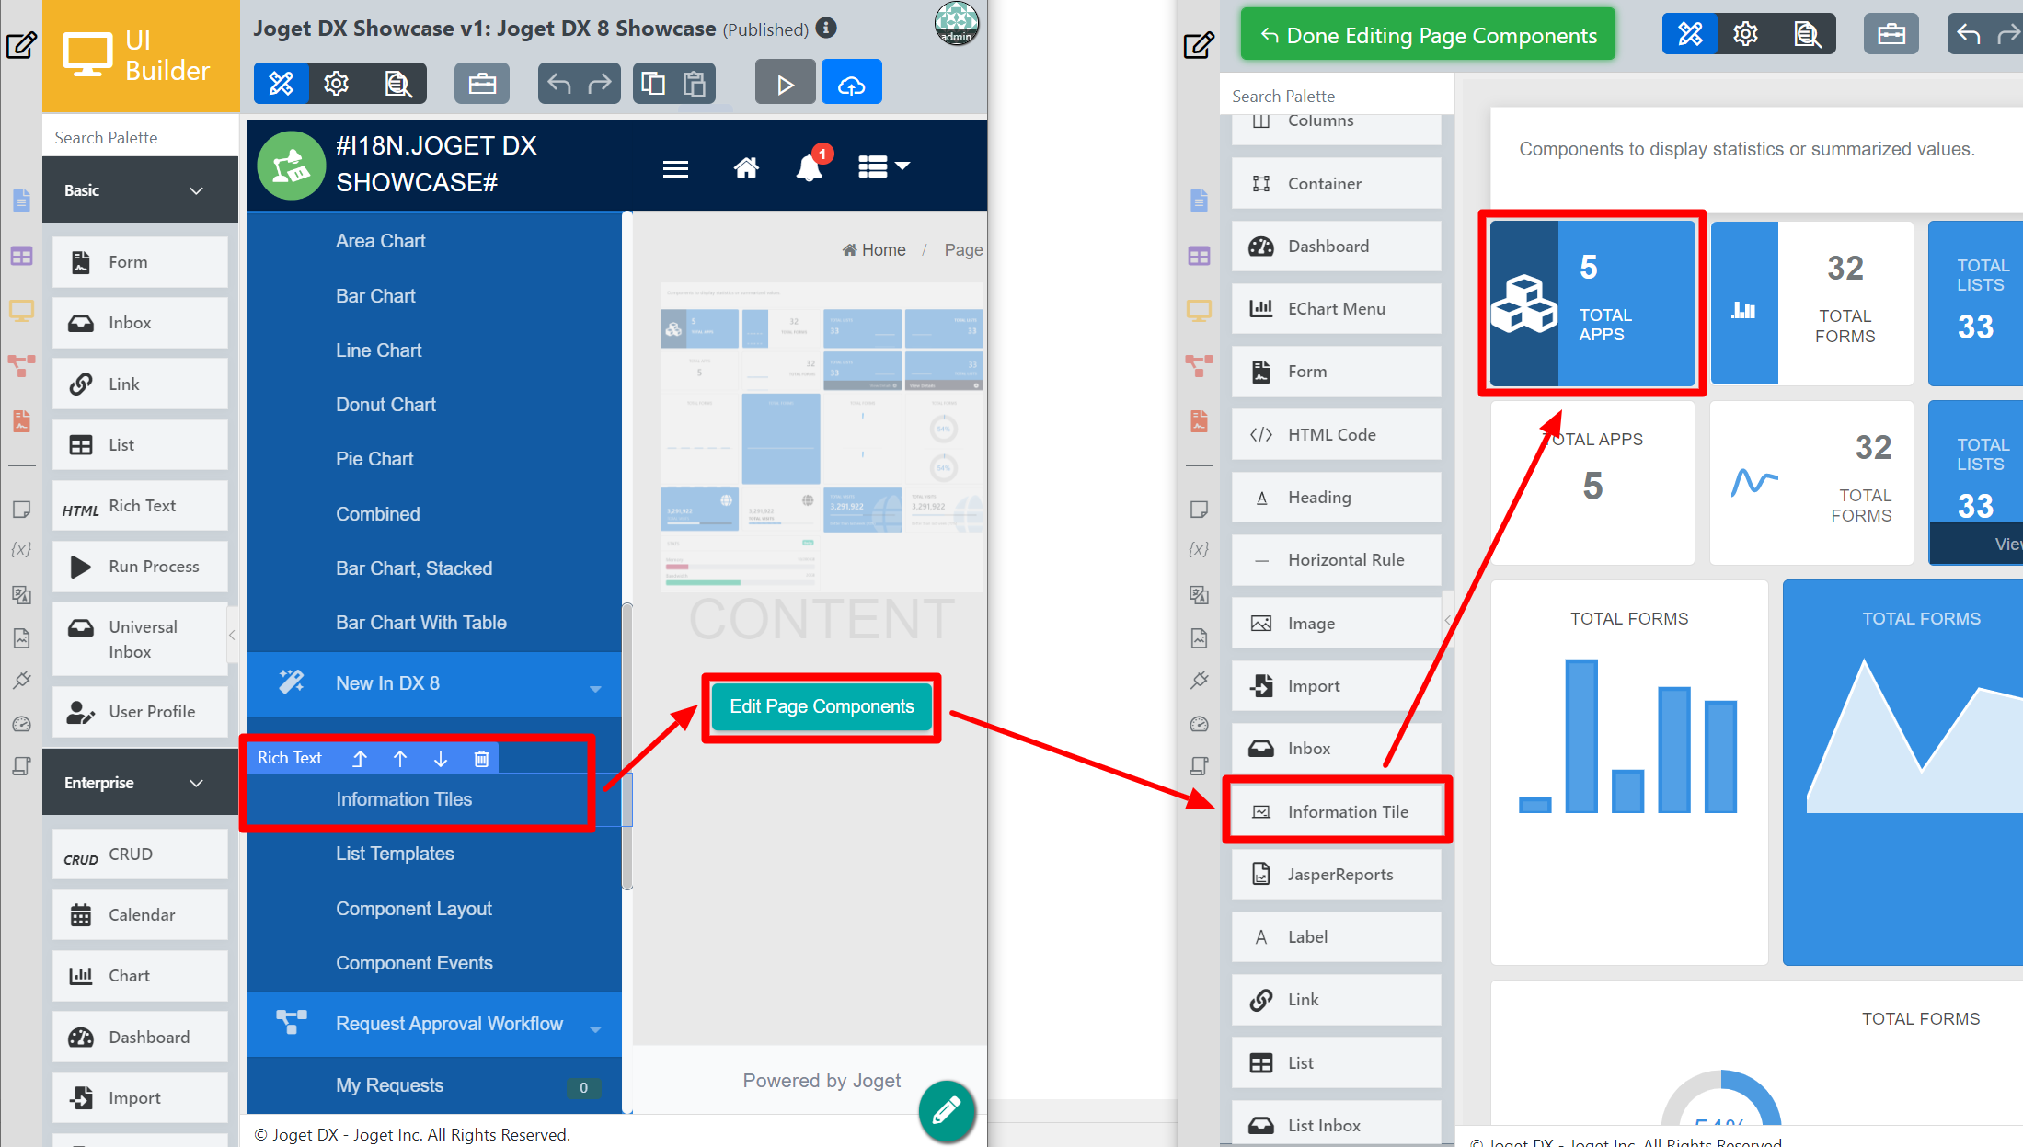Click the paste clipboard icon

coord(695,84)
